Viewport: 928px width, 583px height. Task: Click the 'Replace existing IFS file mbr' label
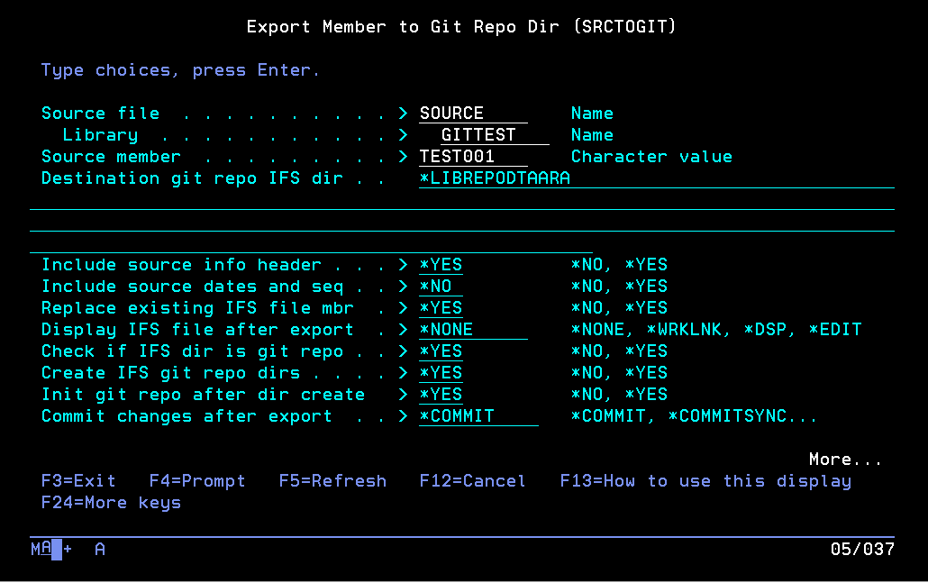click(197, 308)
